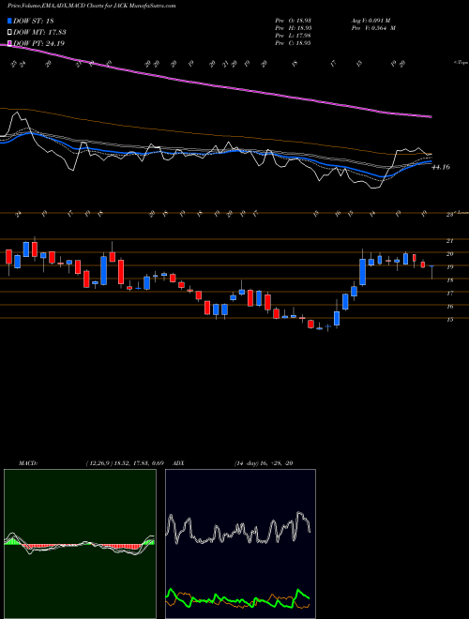This screenshot has height=619, width=469.
Task: Click the 'Pre H: 18.95' high value
Action: coord(293,28)
